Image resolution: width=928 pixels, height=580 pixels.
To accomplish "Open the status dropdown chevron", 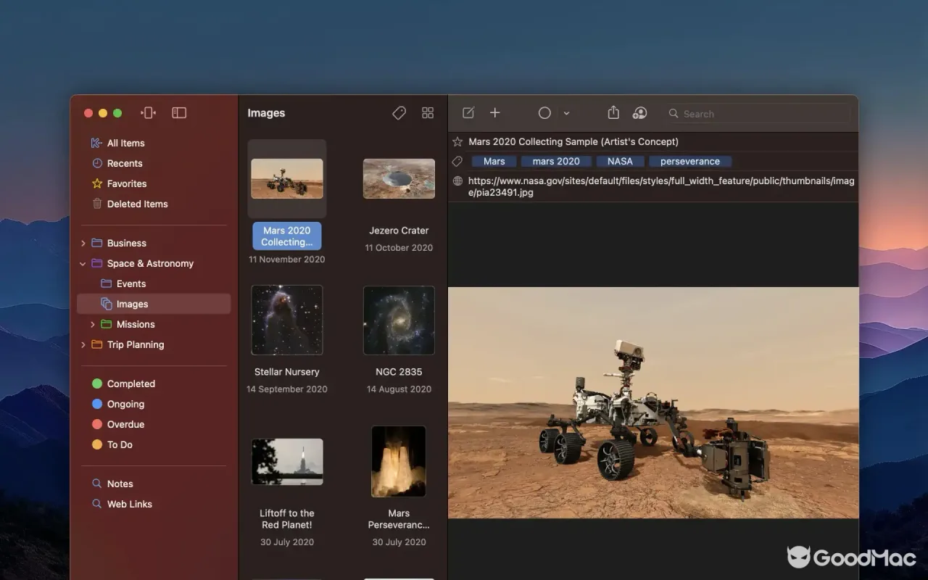I will (x=566, y=114).
